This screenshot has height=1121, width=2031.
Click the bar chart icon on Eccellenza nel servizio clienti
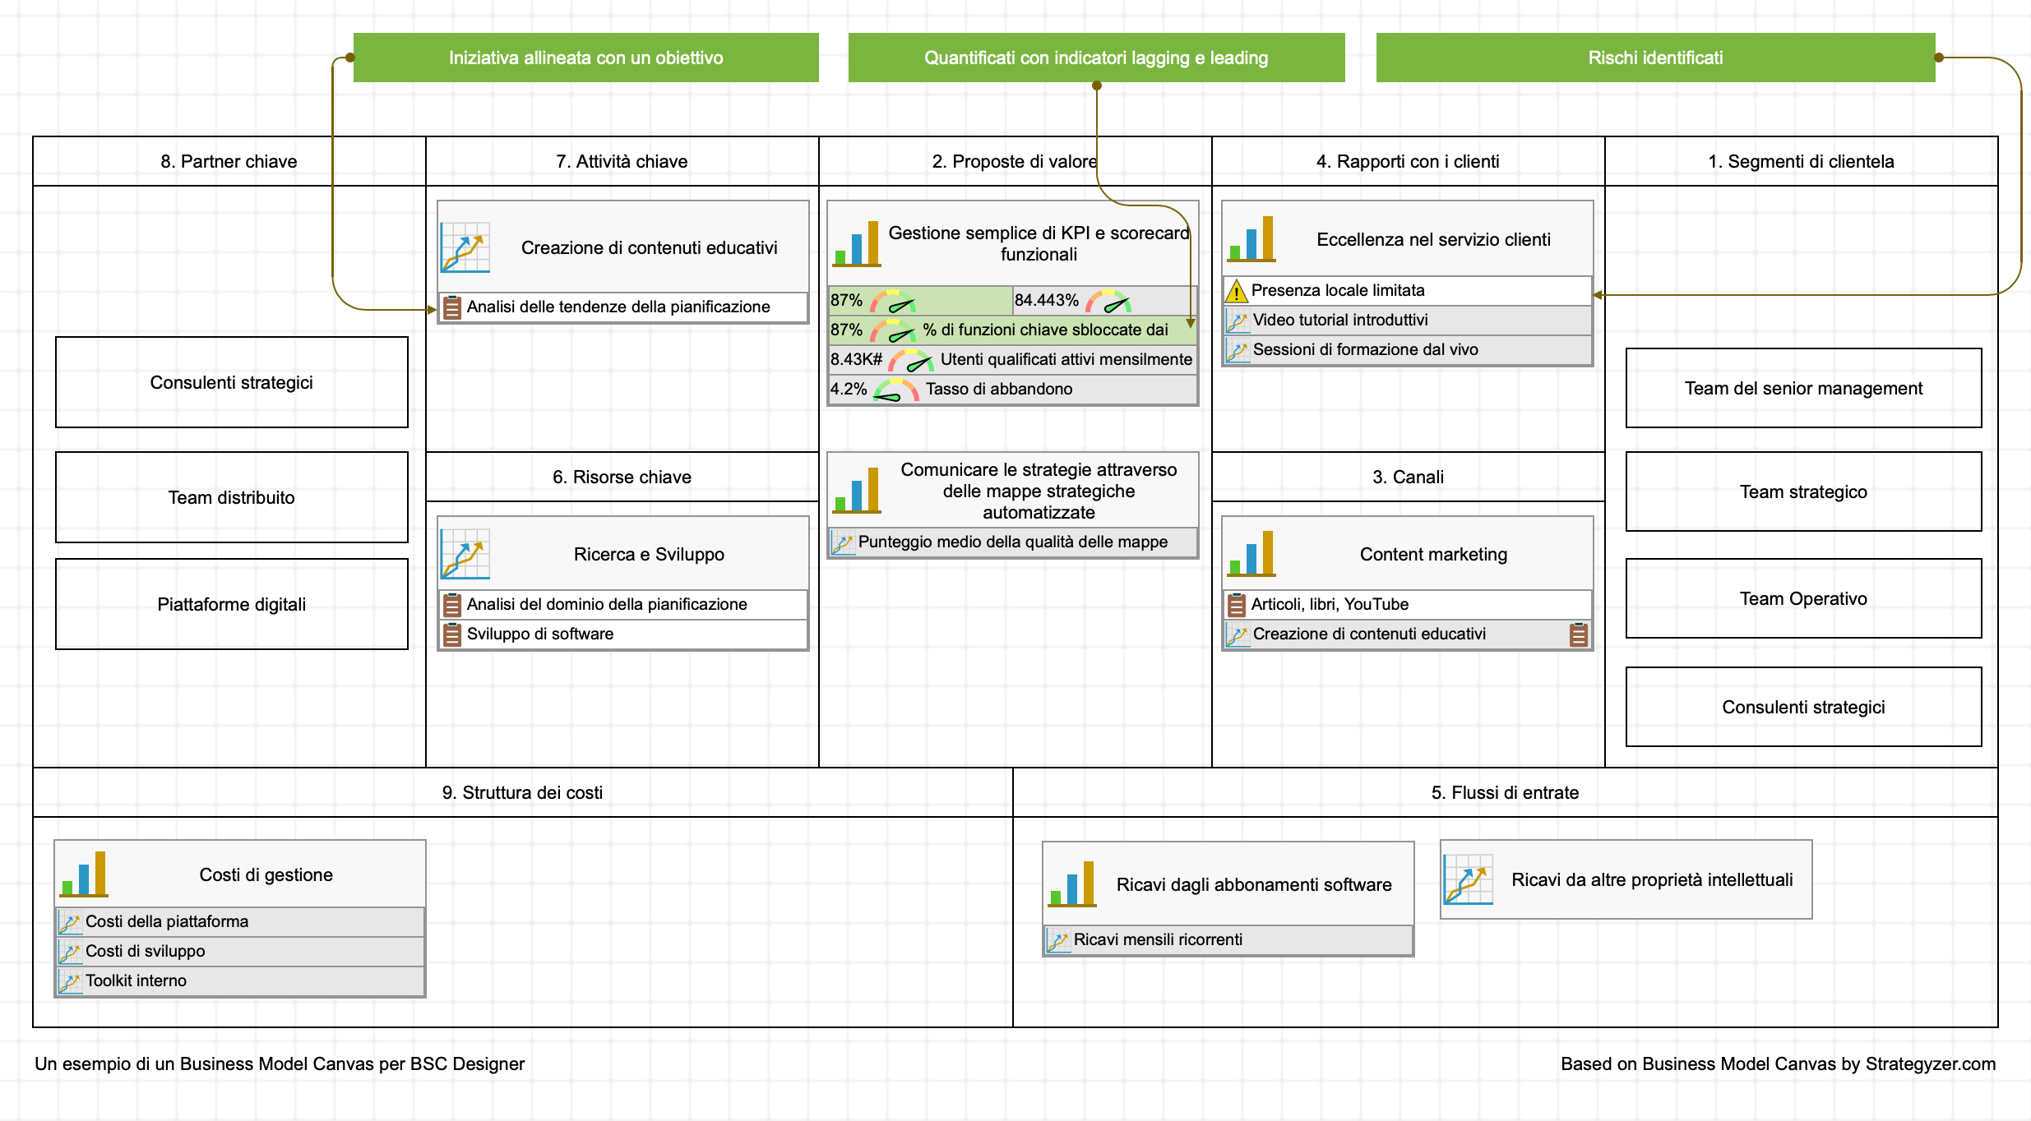tap(1252, 239)
